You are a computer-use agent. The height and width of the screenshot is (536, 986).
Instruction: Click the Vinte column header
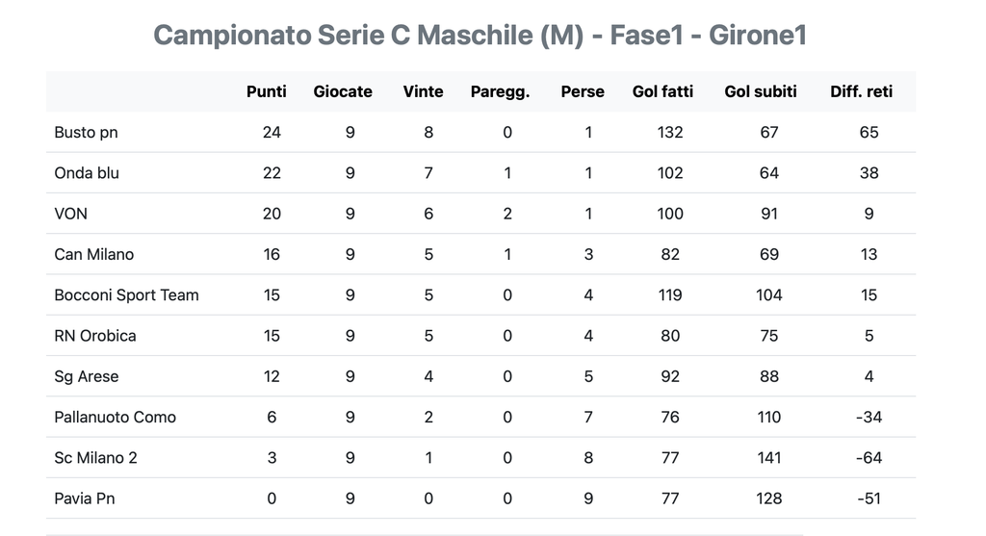pyautogui.click(x=423, y=91)
